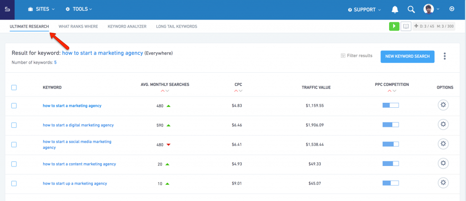Check the digital marketing agency row checkbox
This screenshot has height=201, width=466.
pyautogui.click(x=14, y=126)
